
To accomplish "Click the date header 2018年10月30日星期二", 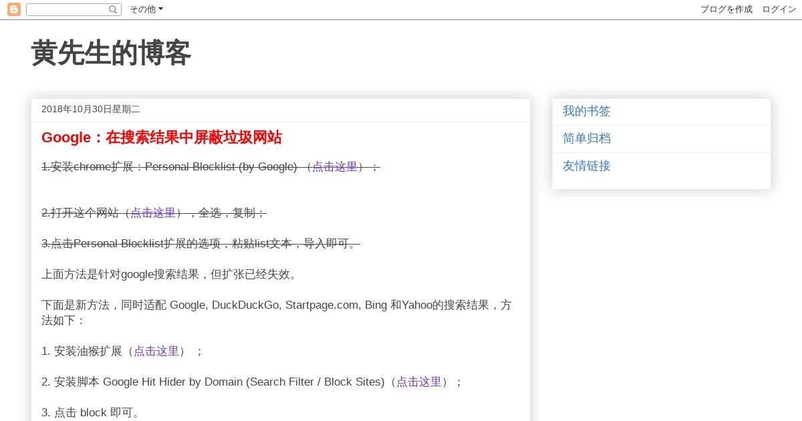I will coord(91,110).
